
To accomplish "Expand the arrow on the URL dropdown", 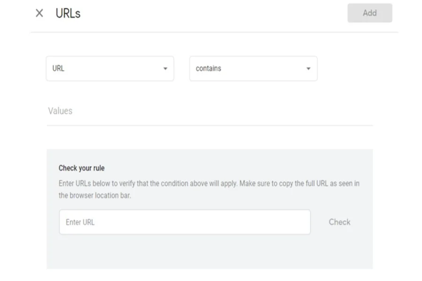I will (x=165, y=68).
